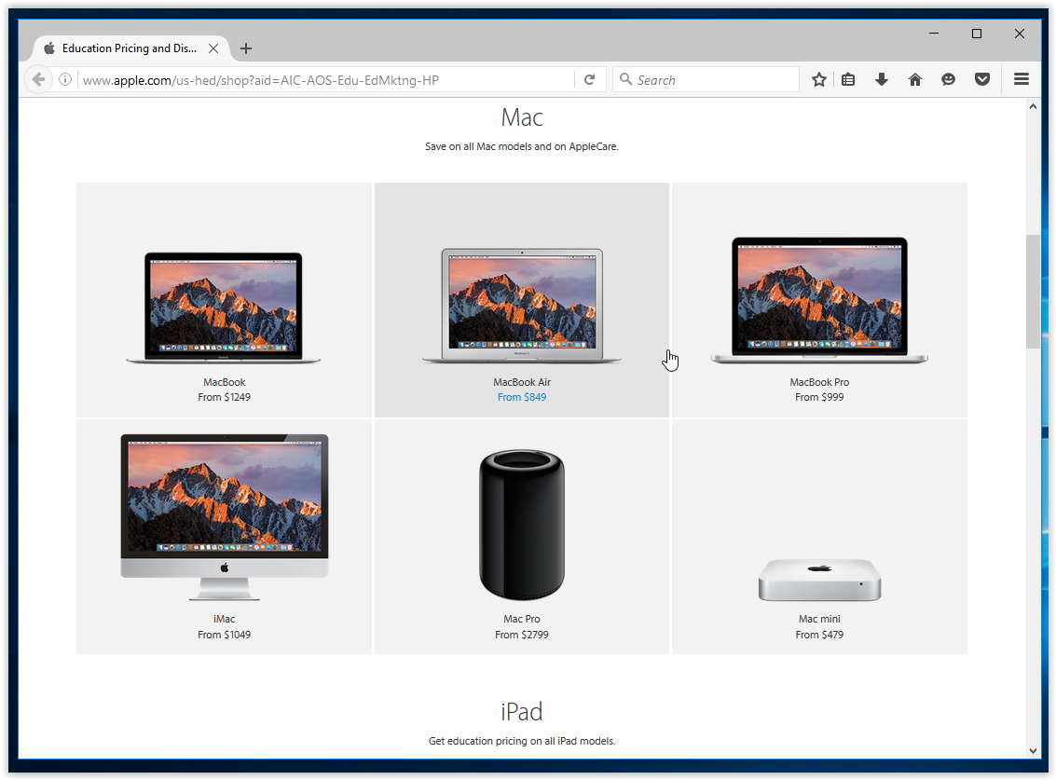The image size is (1056, 780).
Task: Open a new tab with the plus button
Action: click(x=246, y=48)
